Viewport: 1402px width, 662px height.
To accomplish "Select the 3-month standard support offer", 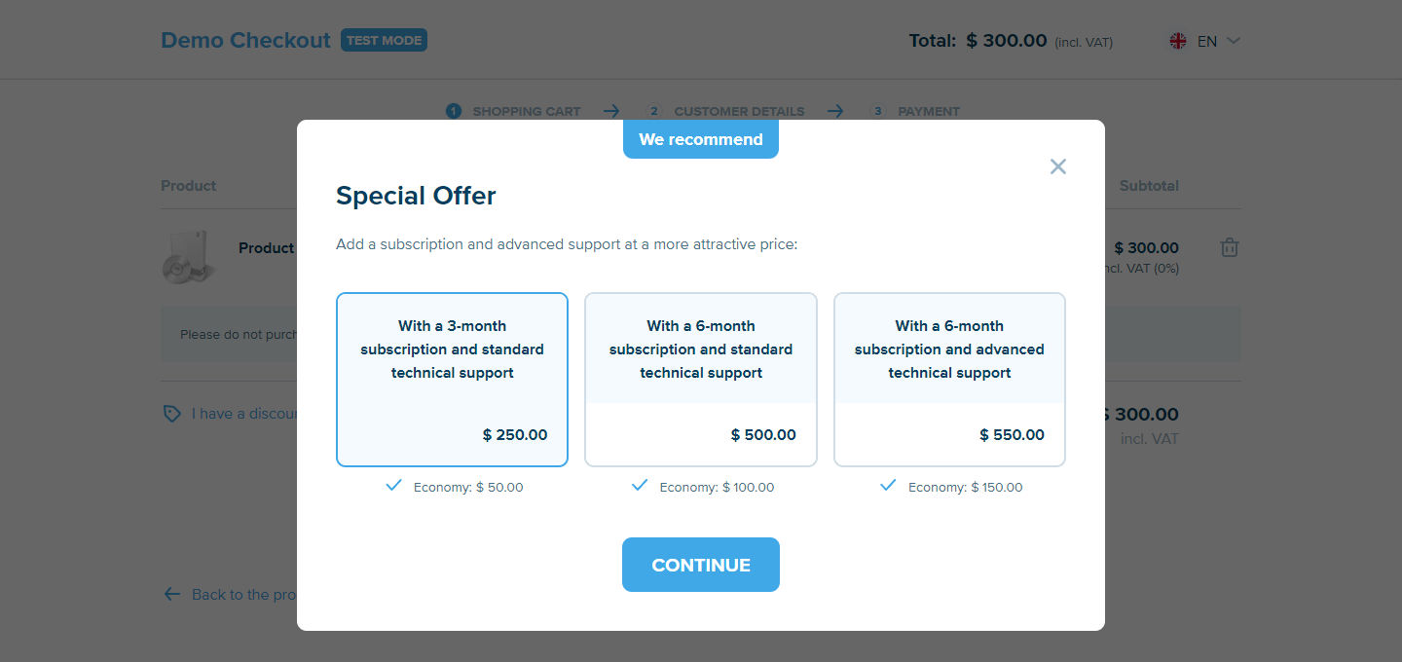I will [x=452, y=380].
